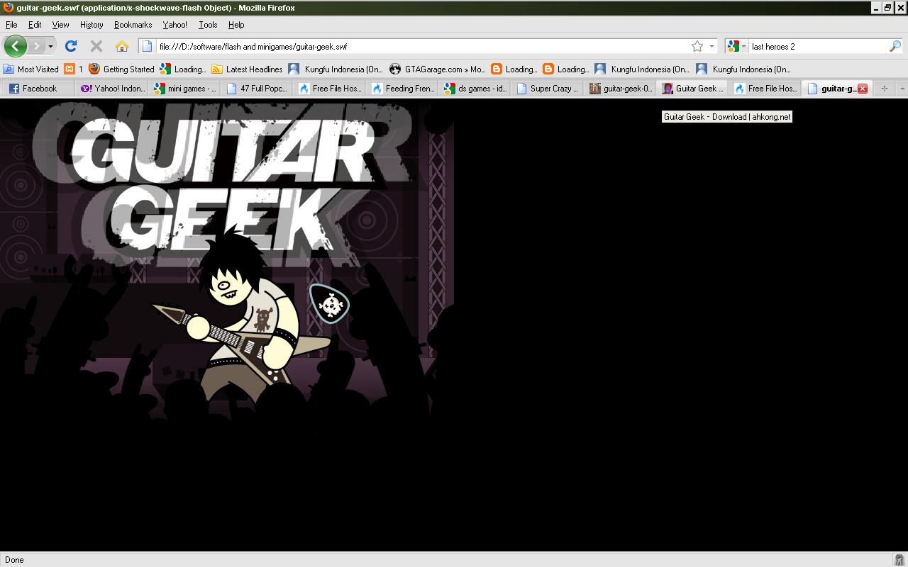
Task: Open the Edit menu
Action: 35,25
